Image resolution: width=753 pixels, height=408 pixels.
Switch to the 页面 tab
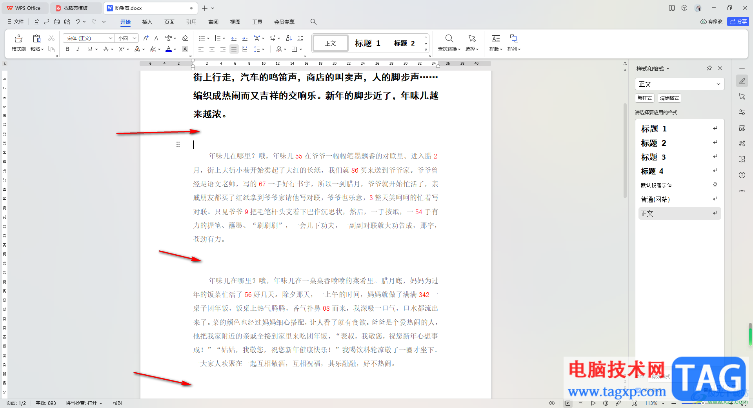pyautogui.click(x=169, y=22)
